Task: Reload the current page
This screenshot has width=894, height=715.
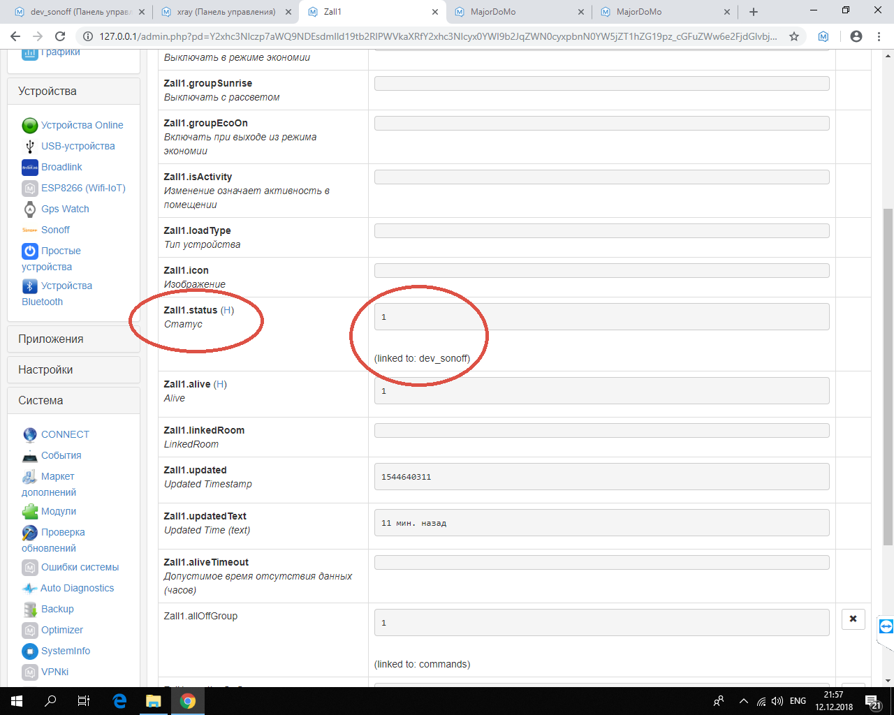Action: point(60,36)
